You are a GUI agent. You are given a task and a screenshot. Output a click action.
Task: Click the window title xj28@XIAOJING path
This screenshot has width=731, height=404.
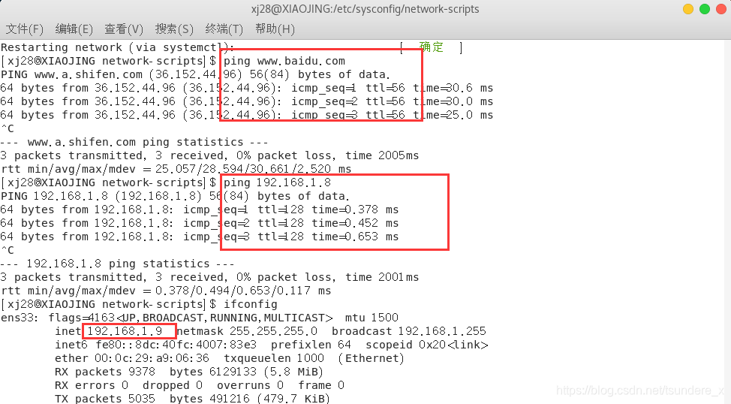pyautogui.click(x=365, y=9)
